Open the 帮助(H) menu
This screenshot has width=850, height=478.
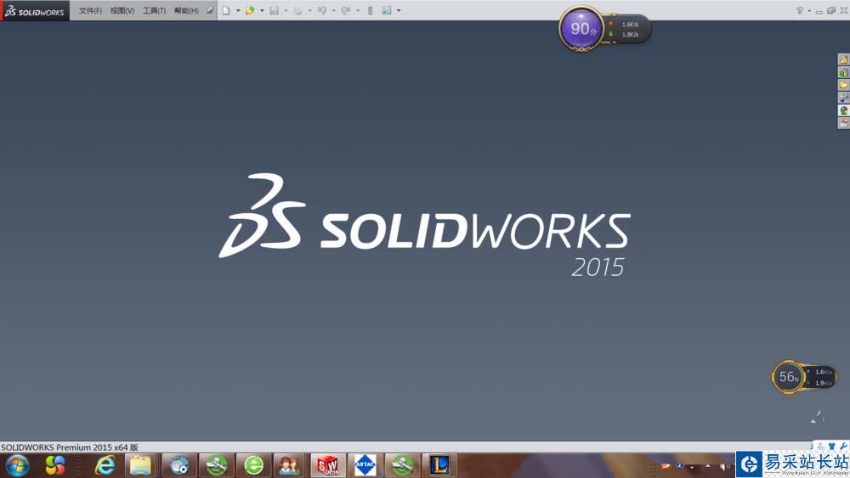coord(186,11)
